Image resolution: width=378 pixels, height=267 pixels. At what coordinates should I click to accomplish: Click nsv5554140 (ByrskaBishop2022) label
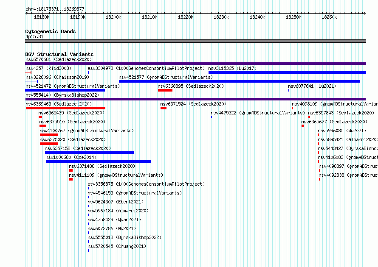click(62, 95)
